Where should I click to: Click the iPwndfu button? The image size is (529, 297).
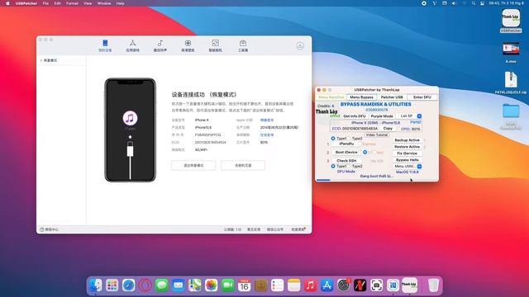click(x=346, y=144)
